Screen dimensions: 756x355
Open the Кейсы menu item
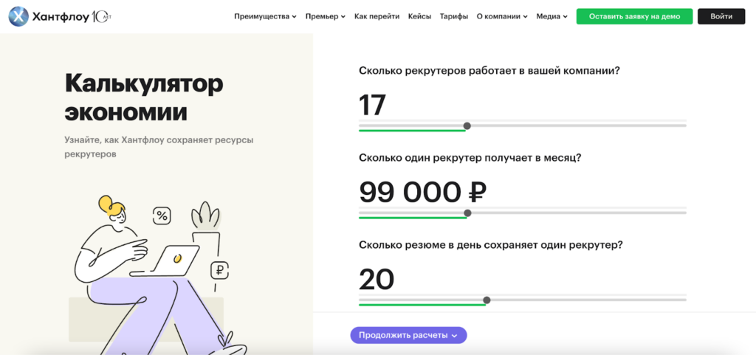[x=419, y=16]
